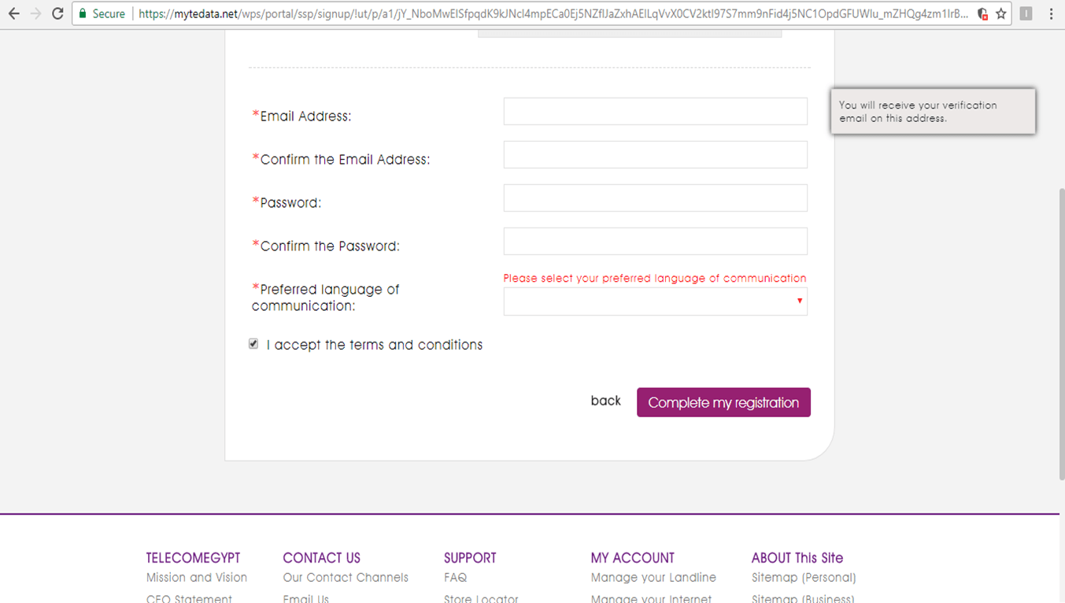Image resolution: width=1065 pixels, height=603 pixels.
Task: Click the back link
Action: [605, 401]
